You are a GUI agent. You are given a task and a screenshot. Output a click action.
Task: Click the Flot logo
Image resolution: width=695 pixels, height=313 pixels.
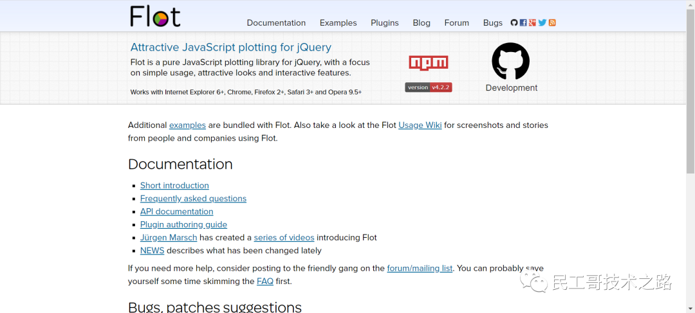(x=156, y=16)
